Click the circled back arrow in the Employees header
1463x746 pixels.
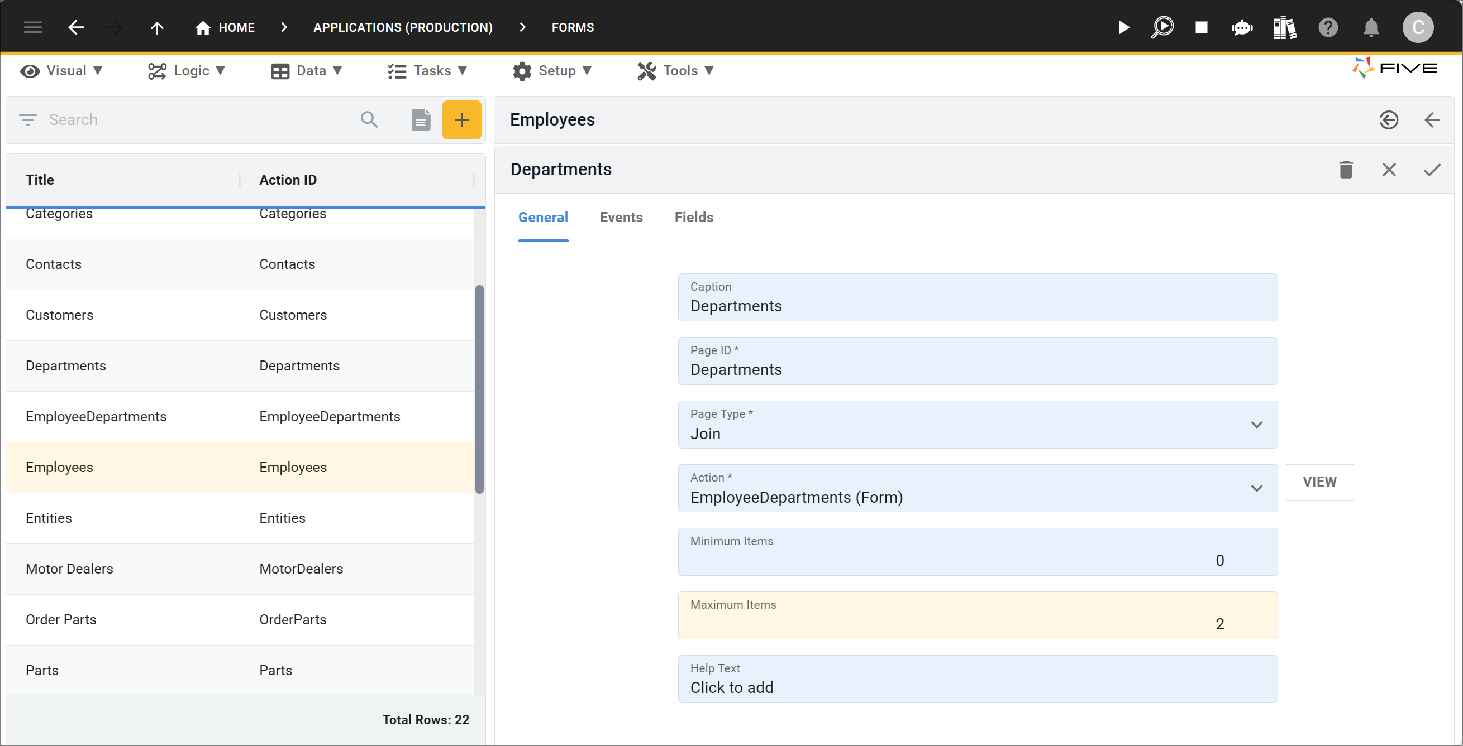[x=1389, y=120]
